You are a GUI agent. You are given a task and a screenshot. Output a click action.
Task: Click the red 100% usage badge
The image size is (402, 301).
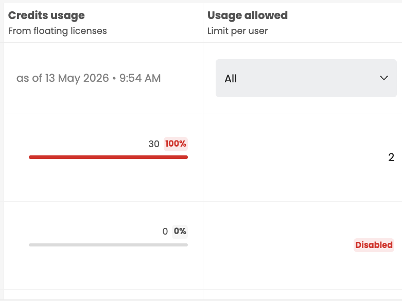pyautogui.click(x=176, y=144)
